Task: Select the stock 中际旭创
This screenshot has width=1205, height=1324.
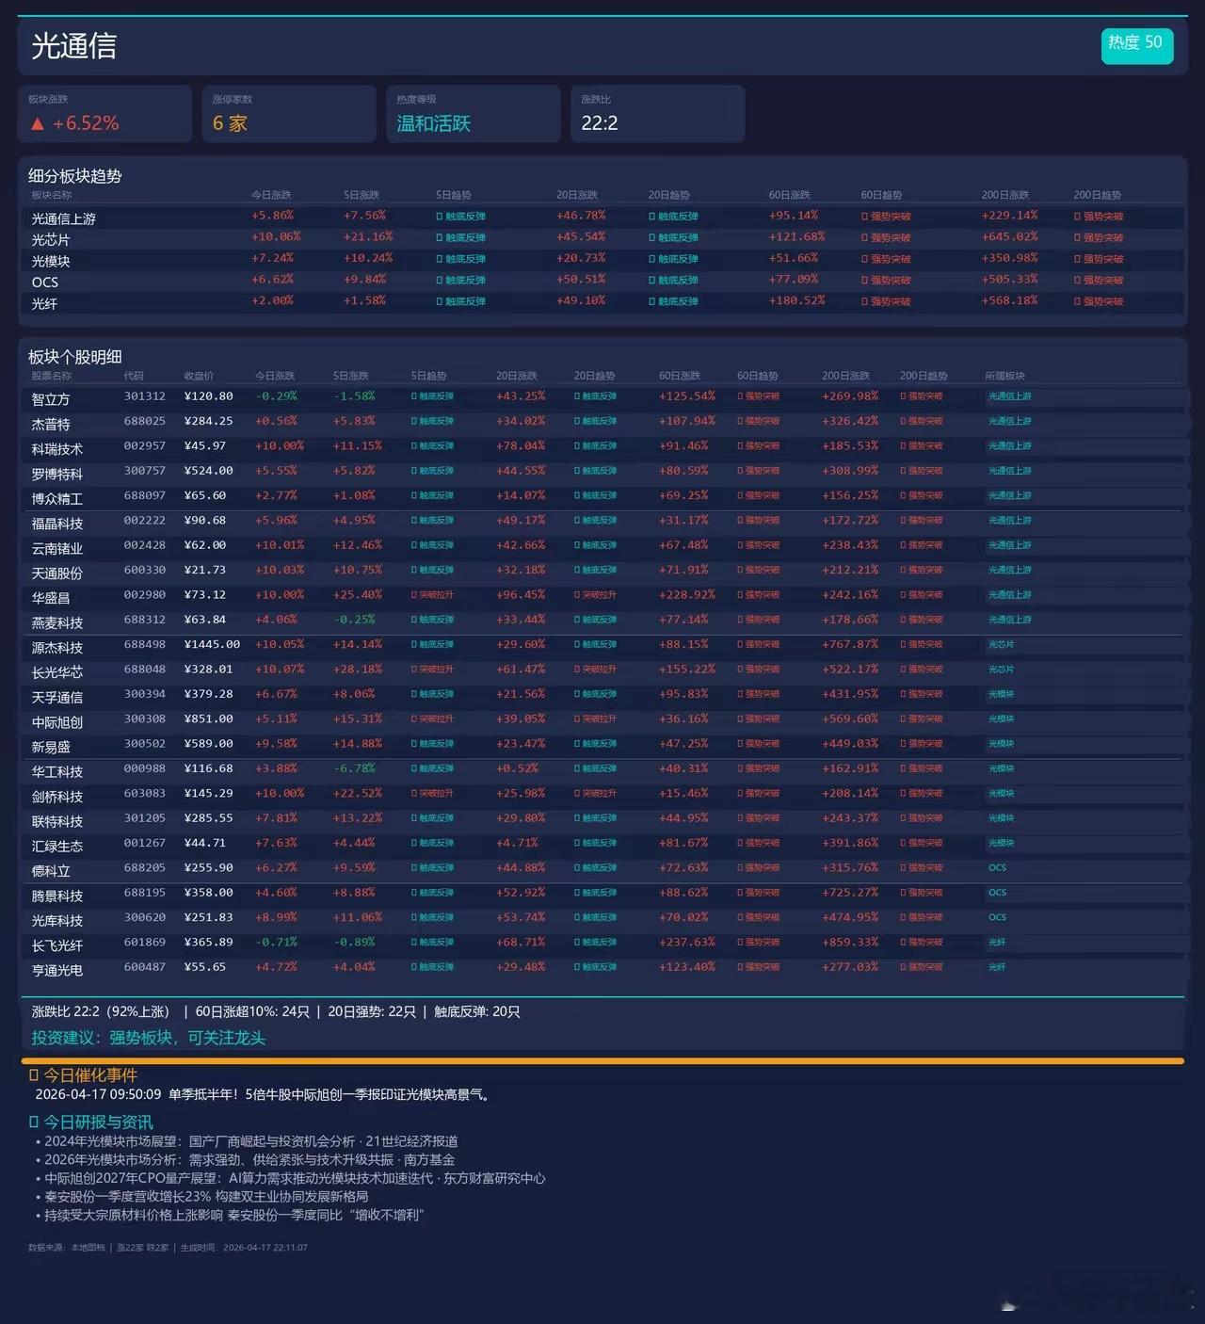Action: click(x=56, y=721)
